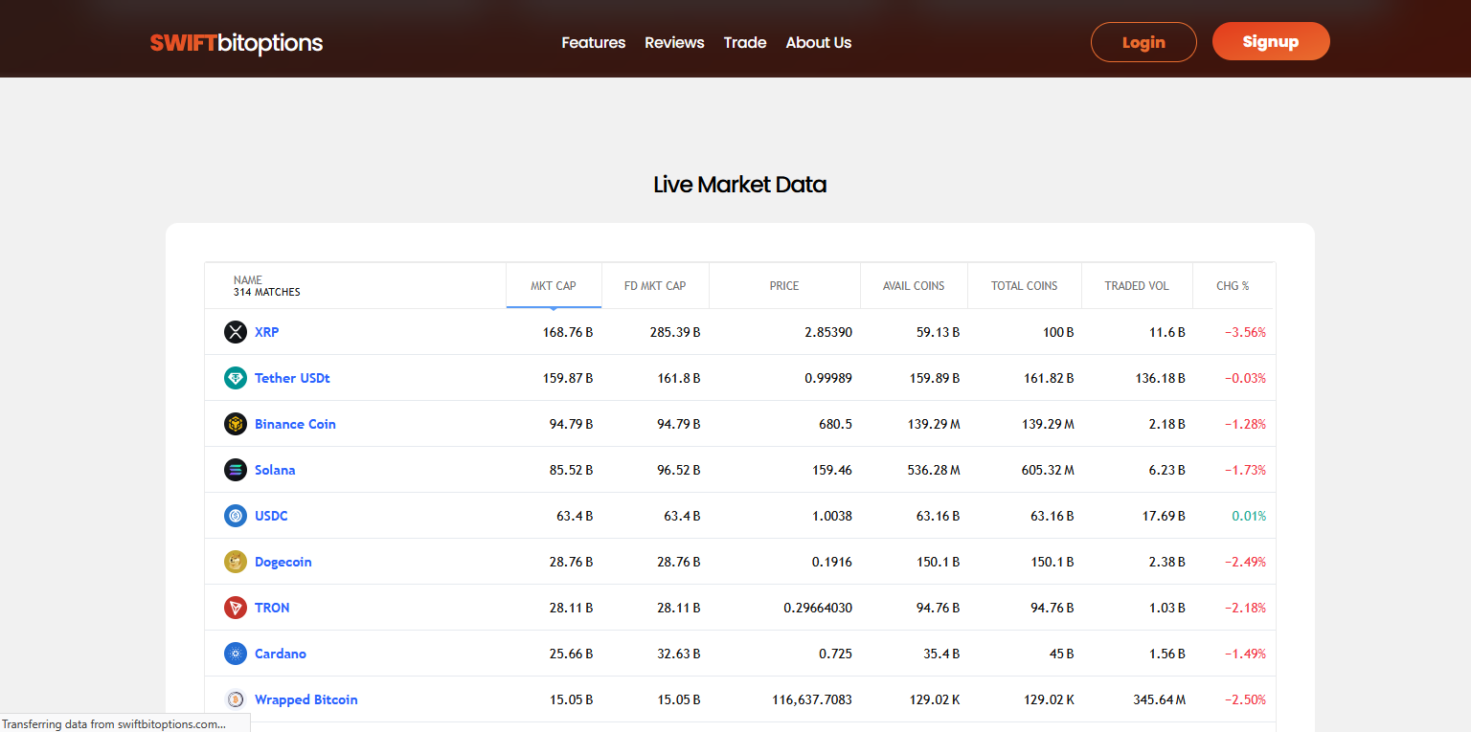Image resolution: width=1471 pixels, height=732 pixels.
Task: Sort by the FD MKT CAP column
Action: pyautogui.click(x=655, y=286)
